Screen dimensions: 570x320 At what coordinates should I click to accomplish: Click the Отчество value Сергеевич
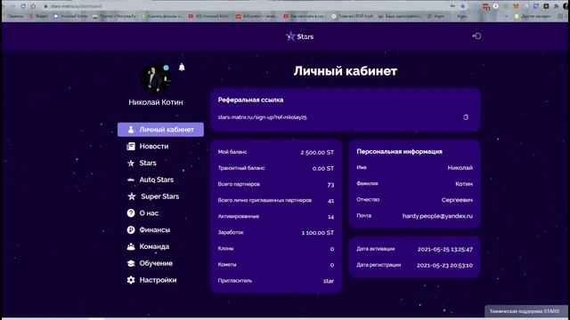tap(457, 200)
